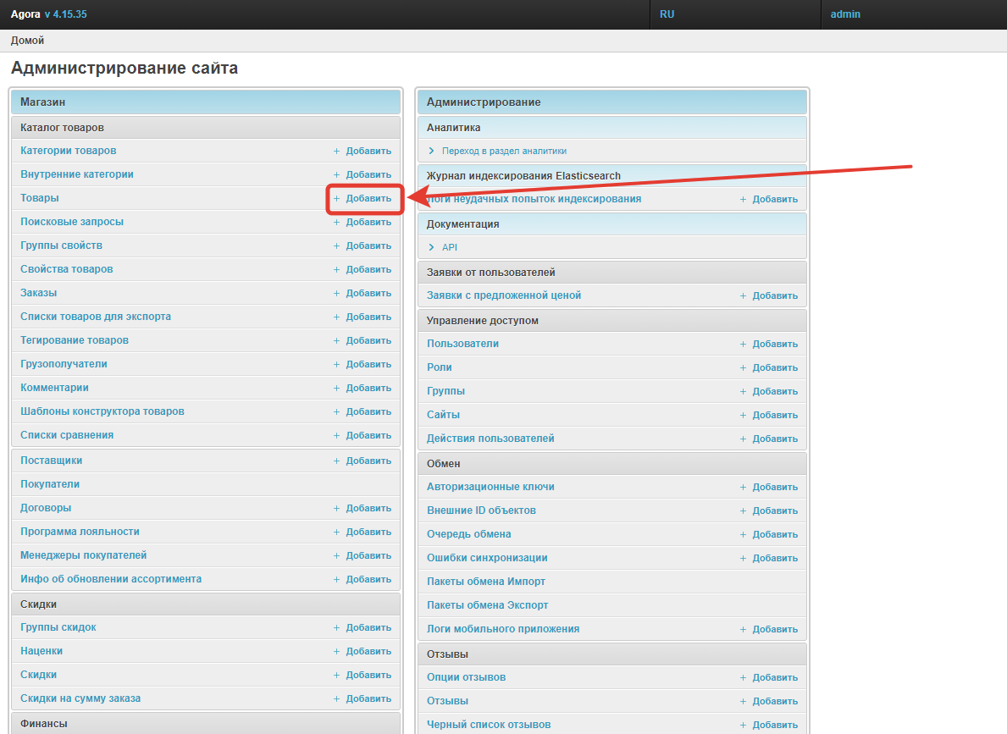The image size is (1007, 734).
Task: Open Программа лояльности link
Action: click(80, 532)
